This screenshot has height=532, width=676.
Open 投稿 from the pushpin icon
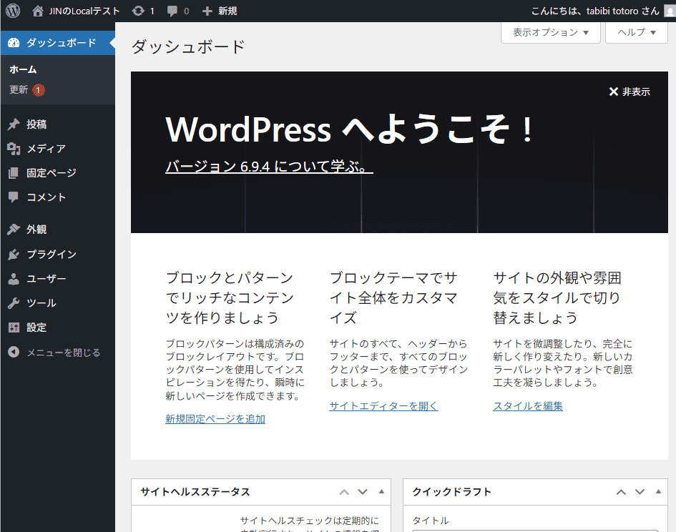point(14,124)
